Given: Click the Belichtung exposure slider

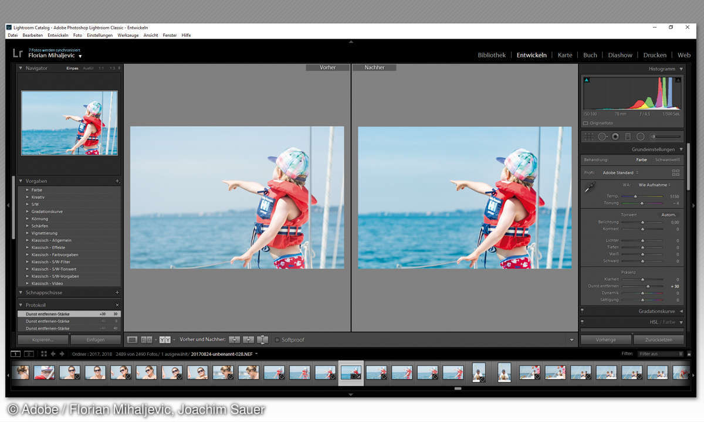Looking at the screenshot, I should click(x=642, y=222).
